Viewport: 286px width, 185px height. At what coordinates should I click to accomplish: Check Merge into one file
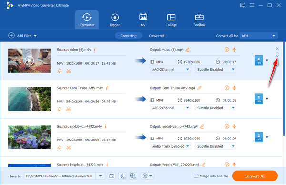[196, 176]
